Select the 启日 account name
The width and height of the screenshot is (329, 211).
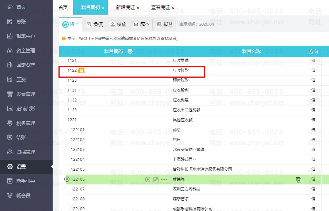point(177,140)
